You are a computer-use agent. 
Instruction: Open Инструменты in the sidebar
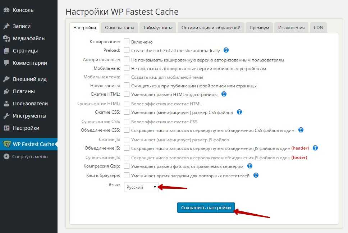29,116
